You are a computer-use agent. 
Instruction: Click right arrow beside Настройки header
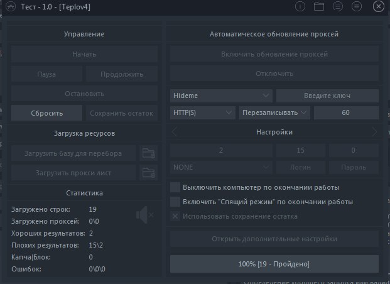(374, 132)
